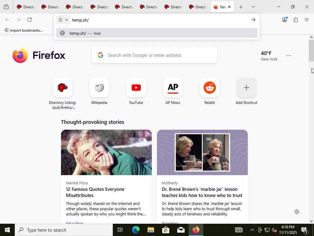
Task: Click the Firefox logo on the new tab page
Action: (39, 55)
